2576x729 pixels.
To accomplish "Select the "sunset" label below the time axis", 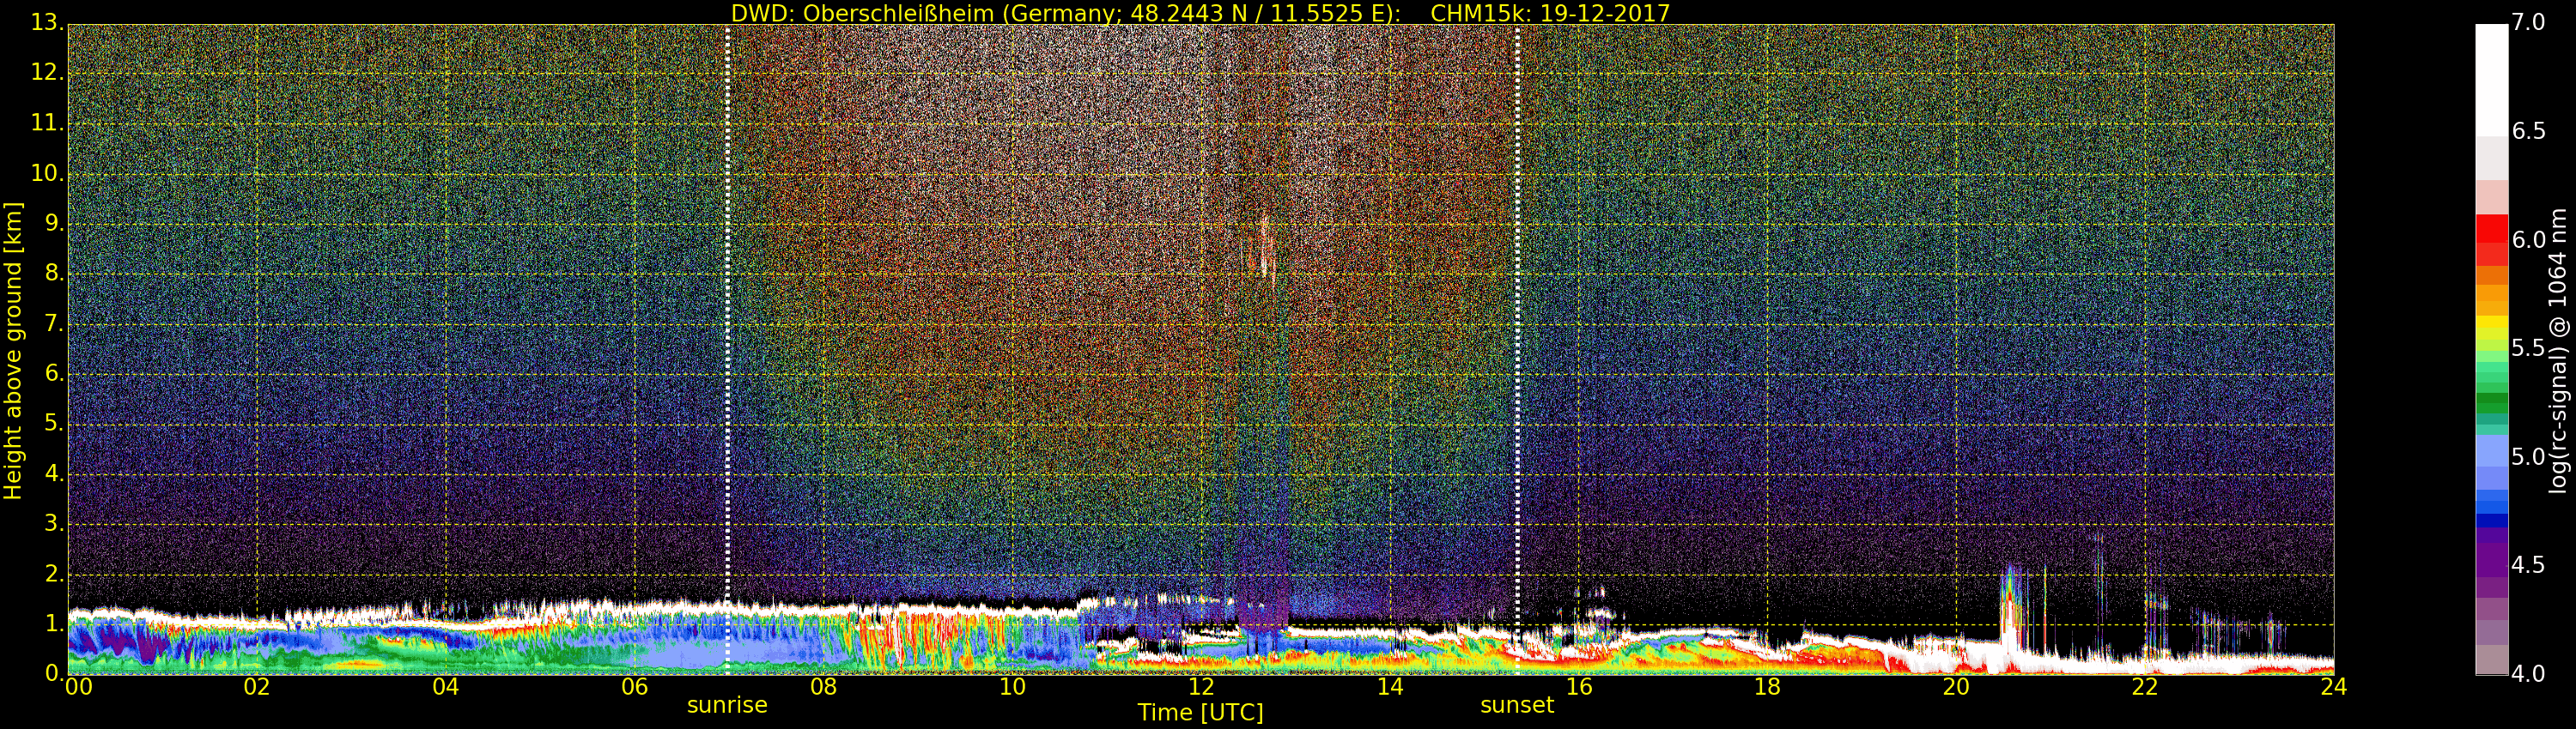I will (1517, 705).
